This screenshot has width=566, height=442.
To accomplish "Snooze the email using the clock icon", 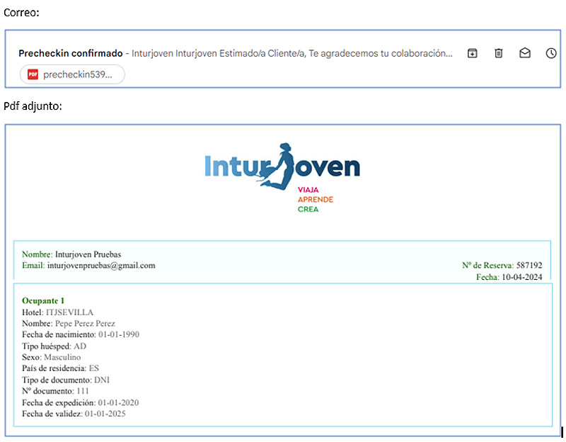I will point(551,53).
